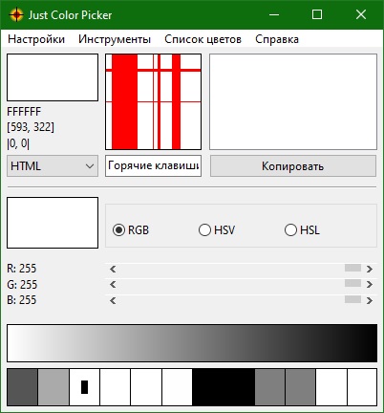Screen dimensions: 384x413
Task: Open the Список цветов menu
Action: pos(203,39)
